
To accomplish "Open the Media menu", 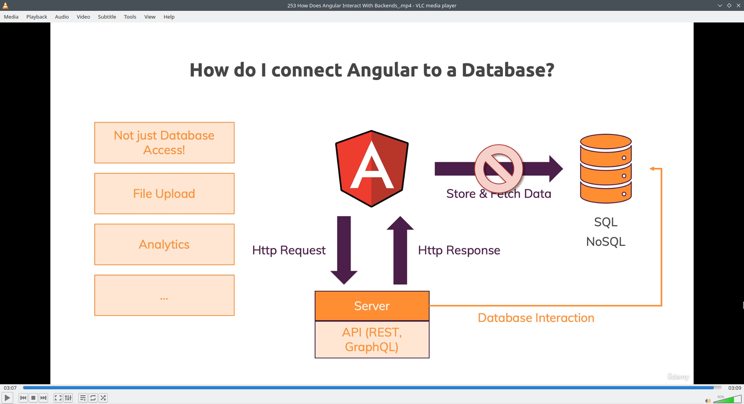I will [x=11, y=17].
